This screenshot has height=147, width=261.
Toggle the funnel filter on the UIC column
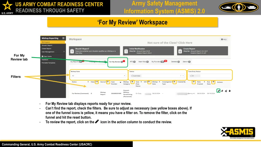coord(149,81)
